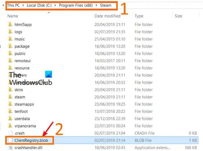Sort by Date modified column header
The height and width of the screenshot is (151, 203).
tap(108, 16)
